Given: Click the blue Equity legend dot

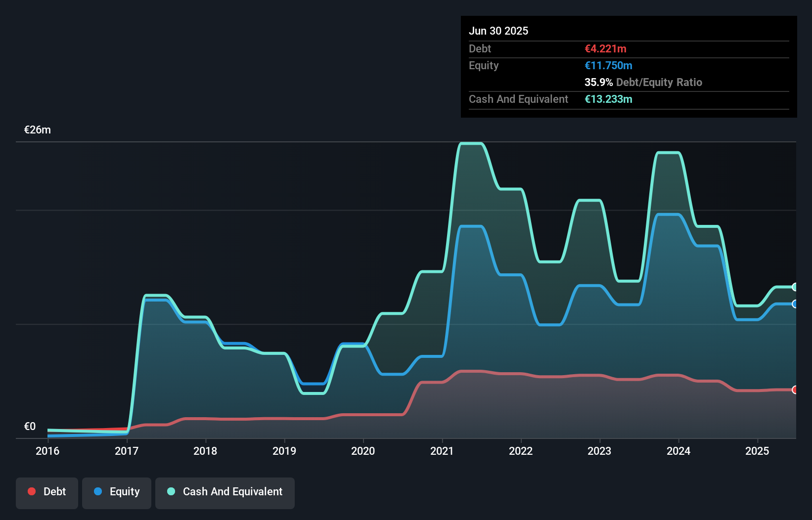Looking at the screenshot, I should click(x=98, y=491).
